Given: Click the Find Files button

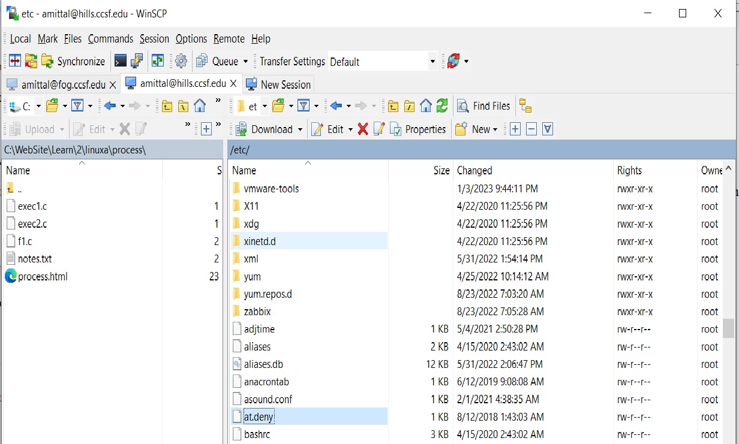Looking at the screenshot, I should 484,106.
